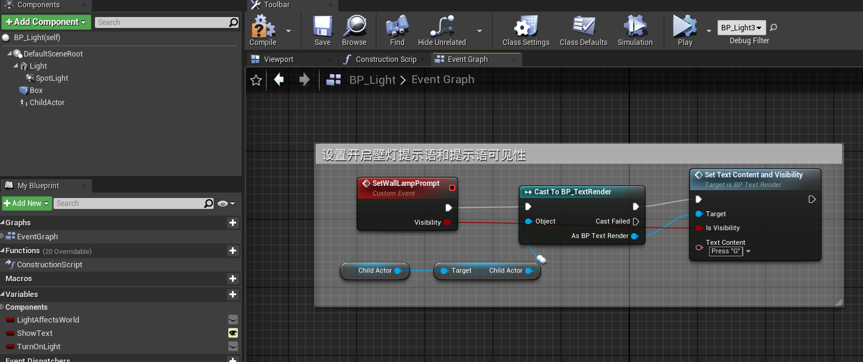Open Class Settings from toolbar
863x362 pixels.
click(x=526, y=27)
